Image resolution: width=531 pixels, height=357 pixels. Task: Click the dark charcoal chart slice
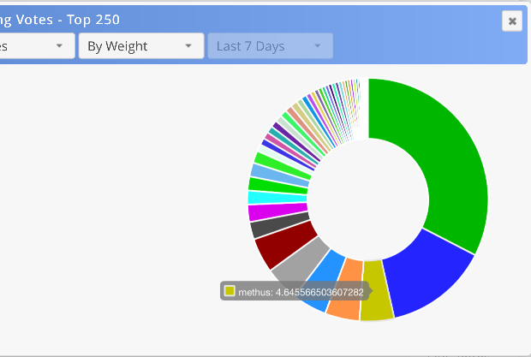point(278,224)
